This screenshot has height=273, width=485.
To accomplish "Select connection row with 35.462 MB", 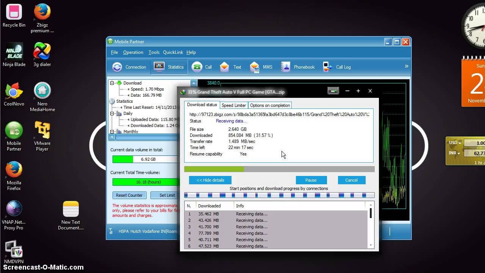I will 276,214.
